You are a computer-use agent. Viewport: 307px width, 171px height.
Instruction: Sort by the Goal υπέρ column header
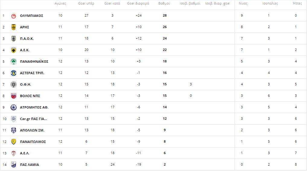(x=86, y=3)
